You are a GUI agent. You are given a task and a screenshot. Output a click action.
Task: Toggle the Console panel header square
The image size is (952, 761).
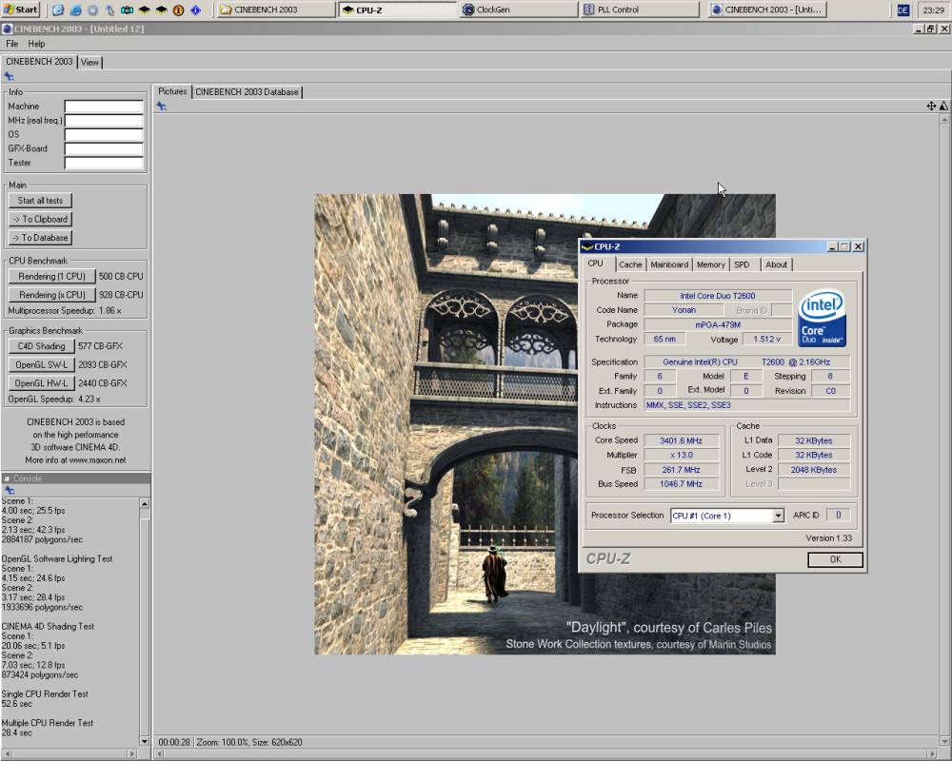pos(7,478)
